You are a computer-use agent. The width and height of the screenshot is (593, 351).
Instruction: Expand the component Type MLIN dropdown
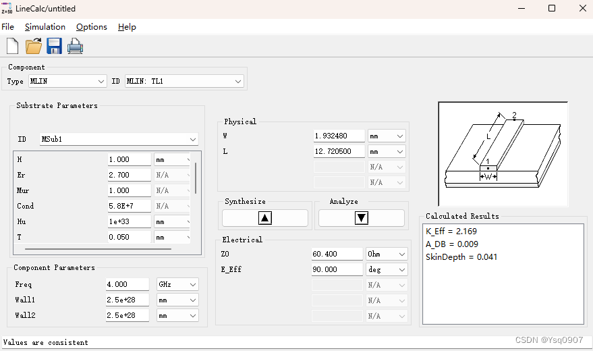click(67, 81)
